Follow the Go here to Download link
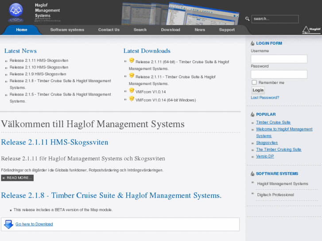Viewport: 322px width, 241px height. point(34,224)
